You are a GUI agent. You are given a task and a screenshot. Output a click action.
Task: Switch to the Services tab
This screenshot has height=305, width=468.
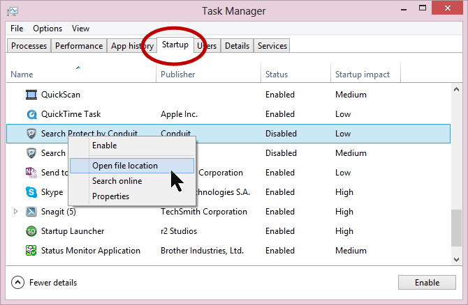(x=272, y=46)
